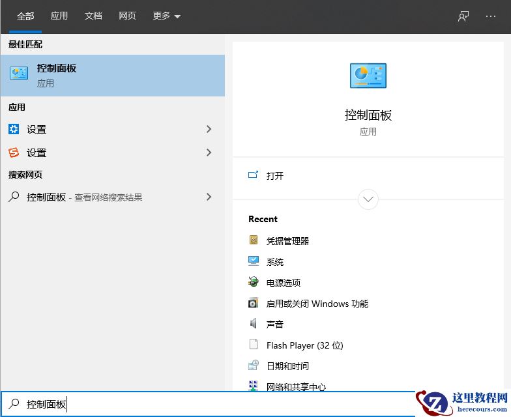Screen dimensions: 511x417
Task: Click 打开 to open Control Panel
Action: tap(275, 176)
